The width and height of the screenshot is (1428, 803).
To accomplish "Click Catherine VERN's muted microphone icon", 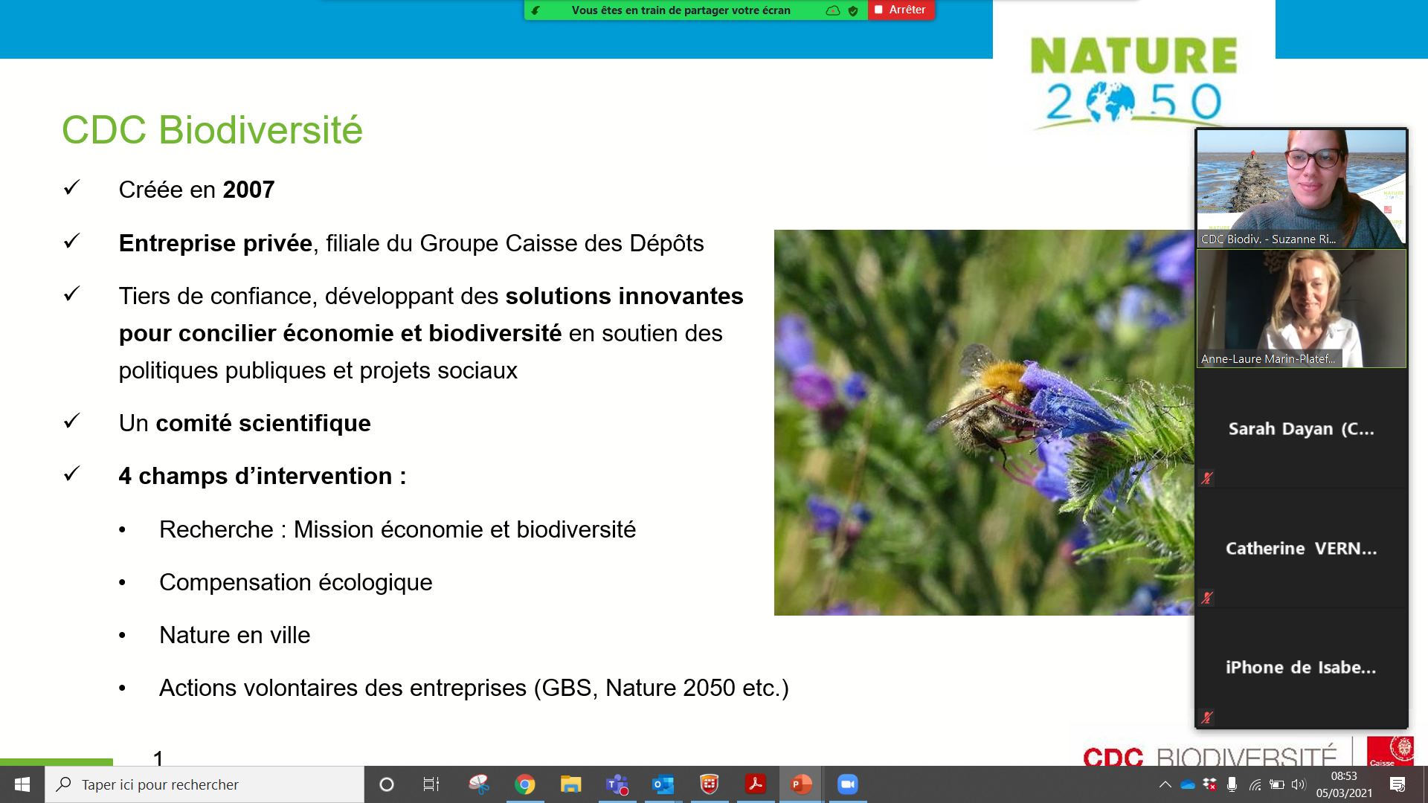I will pyautogui.click(x=1207, y=598).
